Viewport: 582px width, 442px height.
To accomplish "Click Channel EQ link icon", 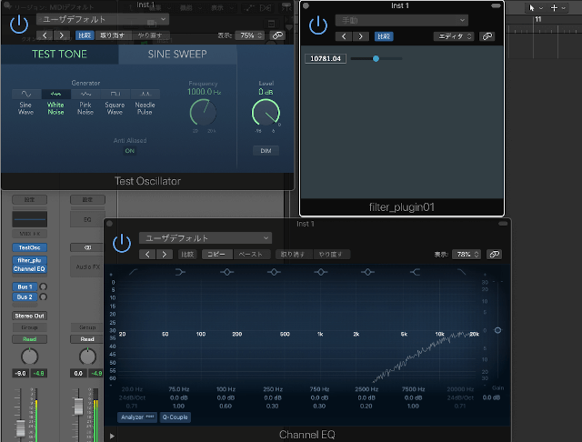I will (x=494, y=255).
